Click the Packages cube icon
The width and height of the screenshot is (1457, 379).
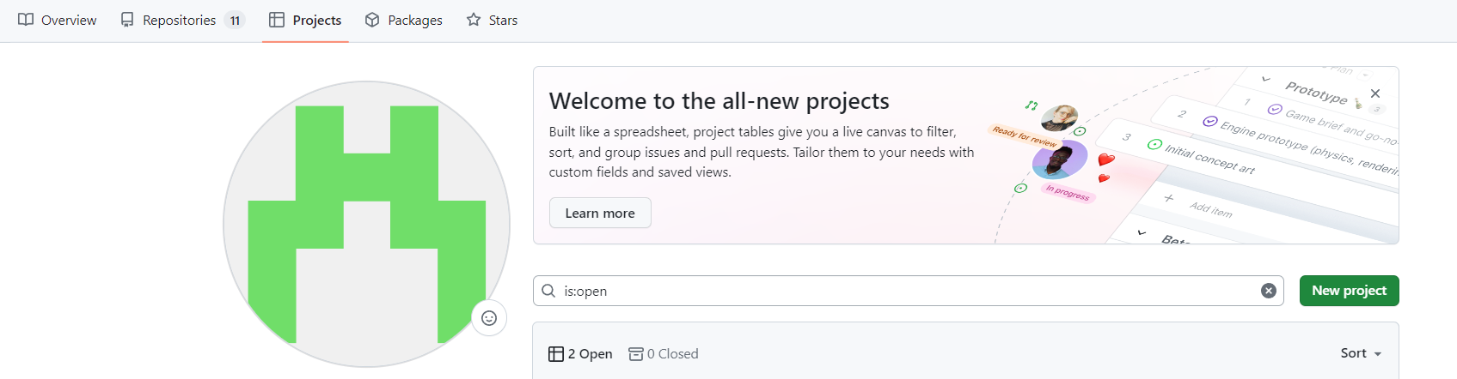[x=372, y=20]
